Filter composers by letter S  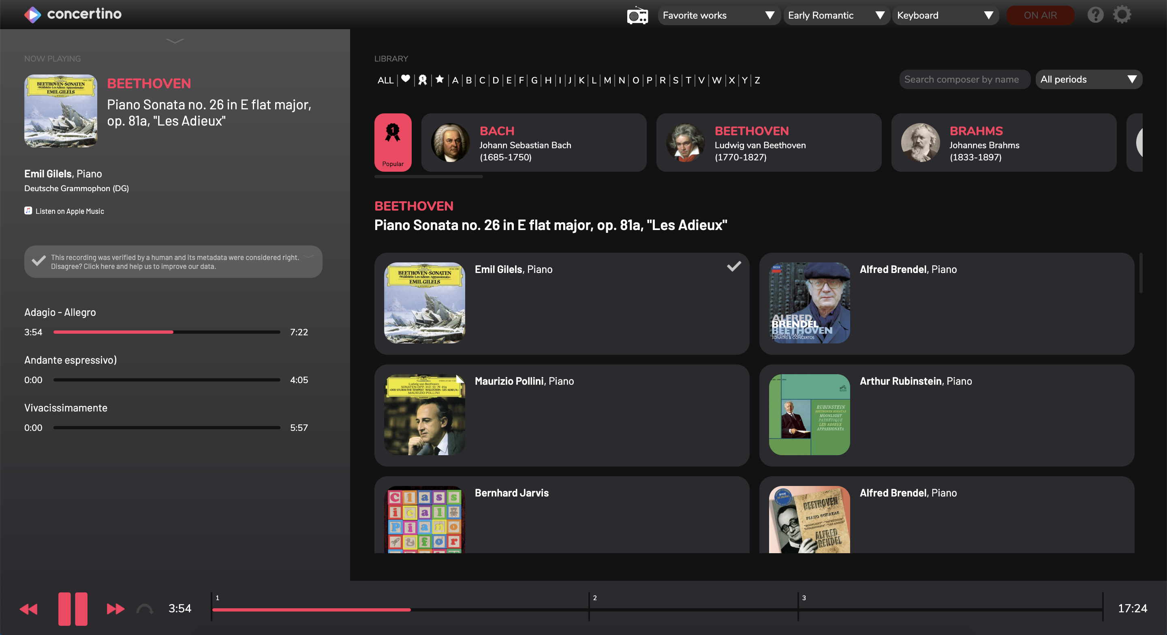point(675,80)
